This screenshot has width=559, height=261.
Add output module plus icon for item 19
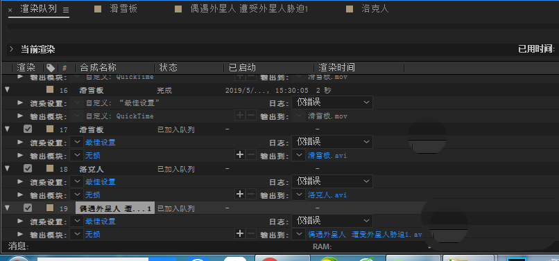pyautogui.click(x=240, y=233)
